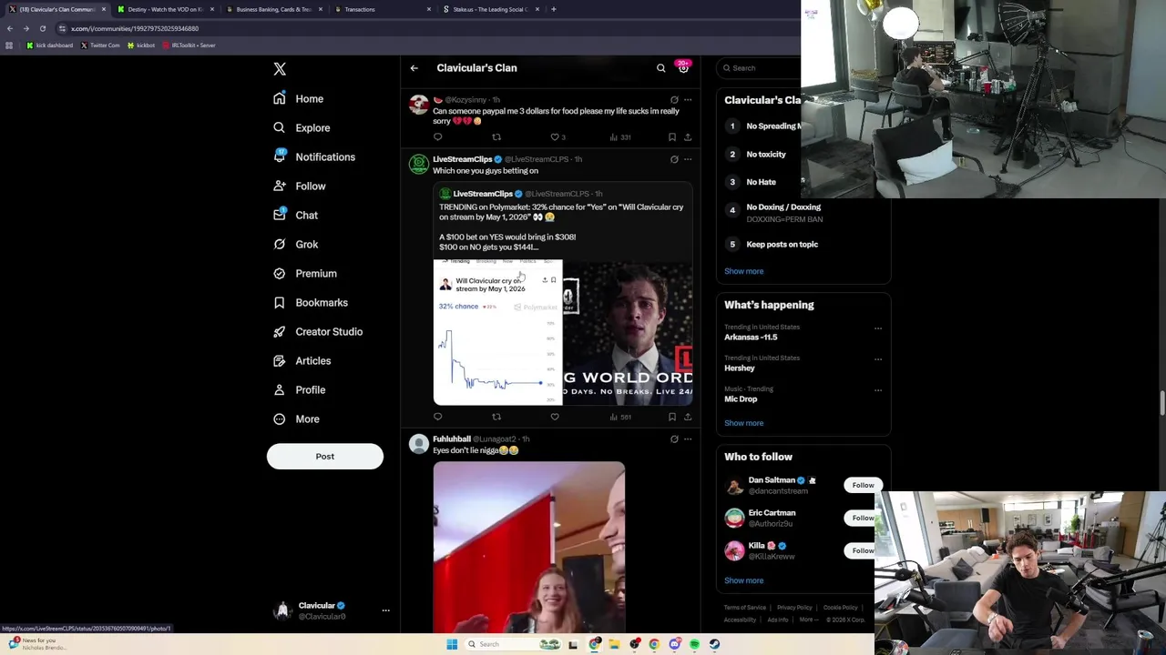This screenshot has height=655, width=1166.
Task: Open Spotify from the taskbar
Action: (694, 644)
